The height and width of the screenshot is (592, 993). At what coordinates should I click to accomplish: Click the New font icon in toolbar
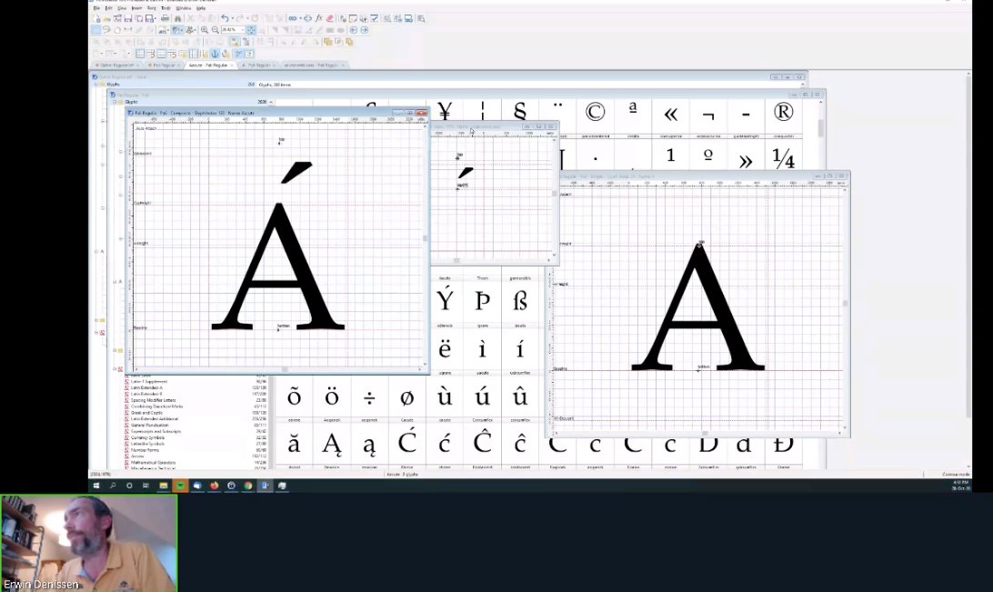point(96,18)
